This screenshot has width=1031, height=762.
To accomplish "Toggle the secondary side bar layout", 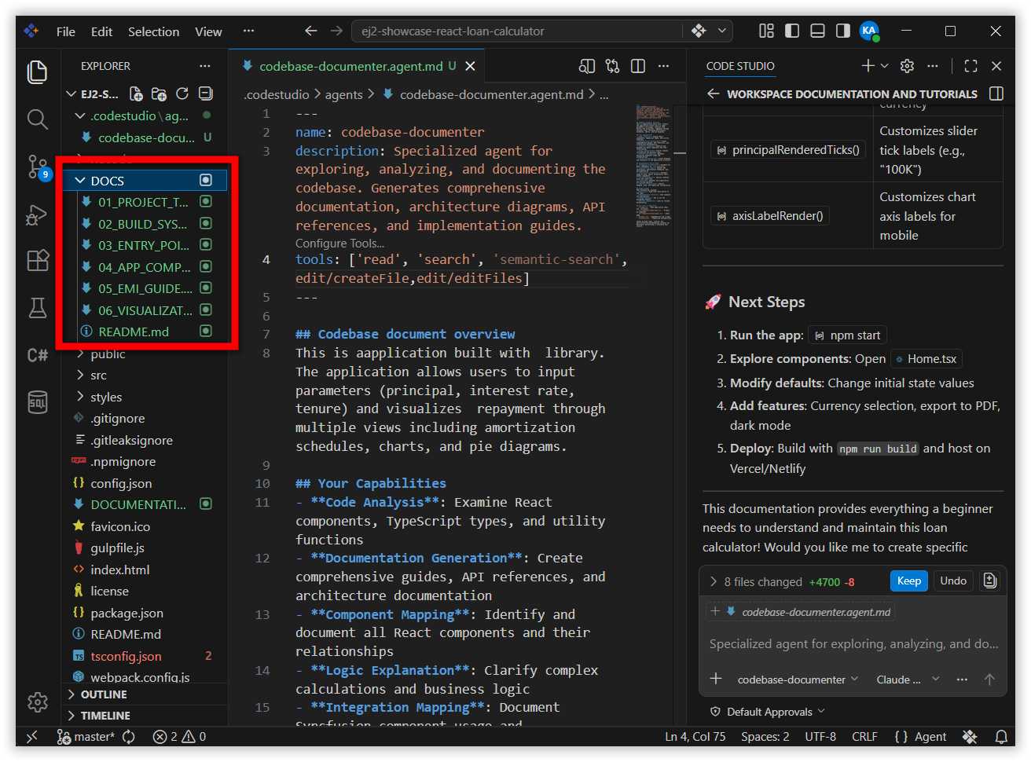I will [842, 31].
